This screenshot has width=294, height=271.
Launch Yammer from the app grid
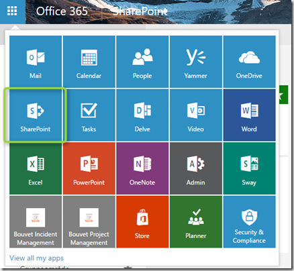click(x=196, y=62)
